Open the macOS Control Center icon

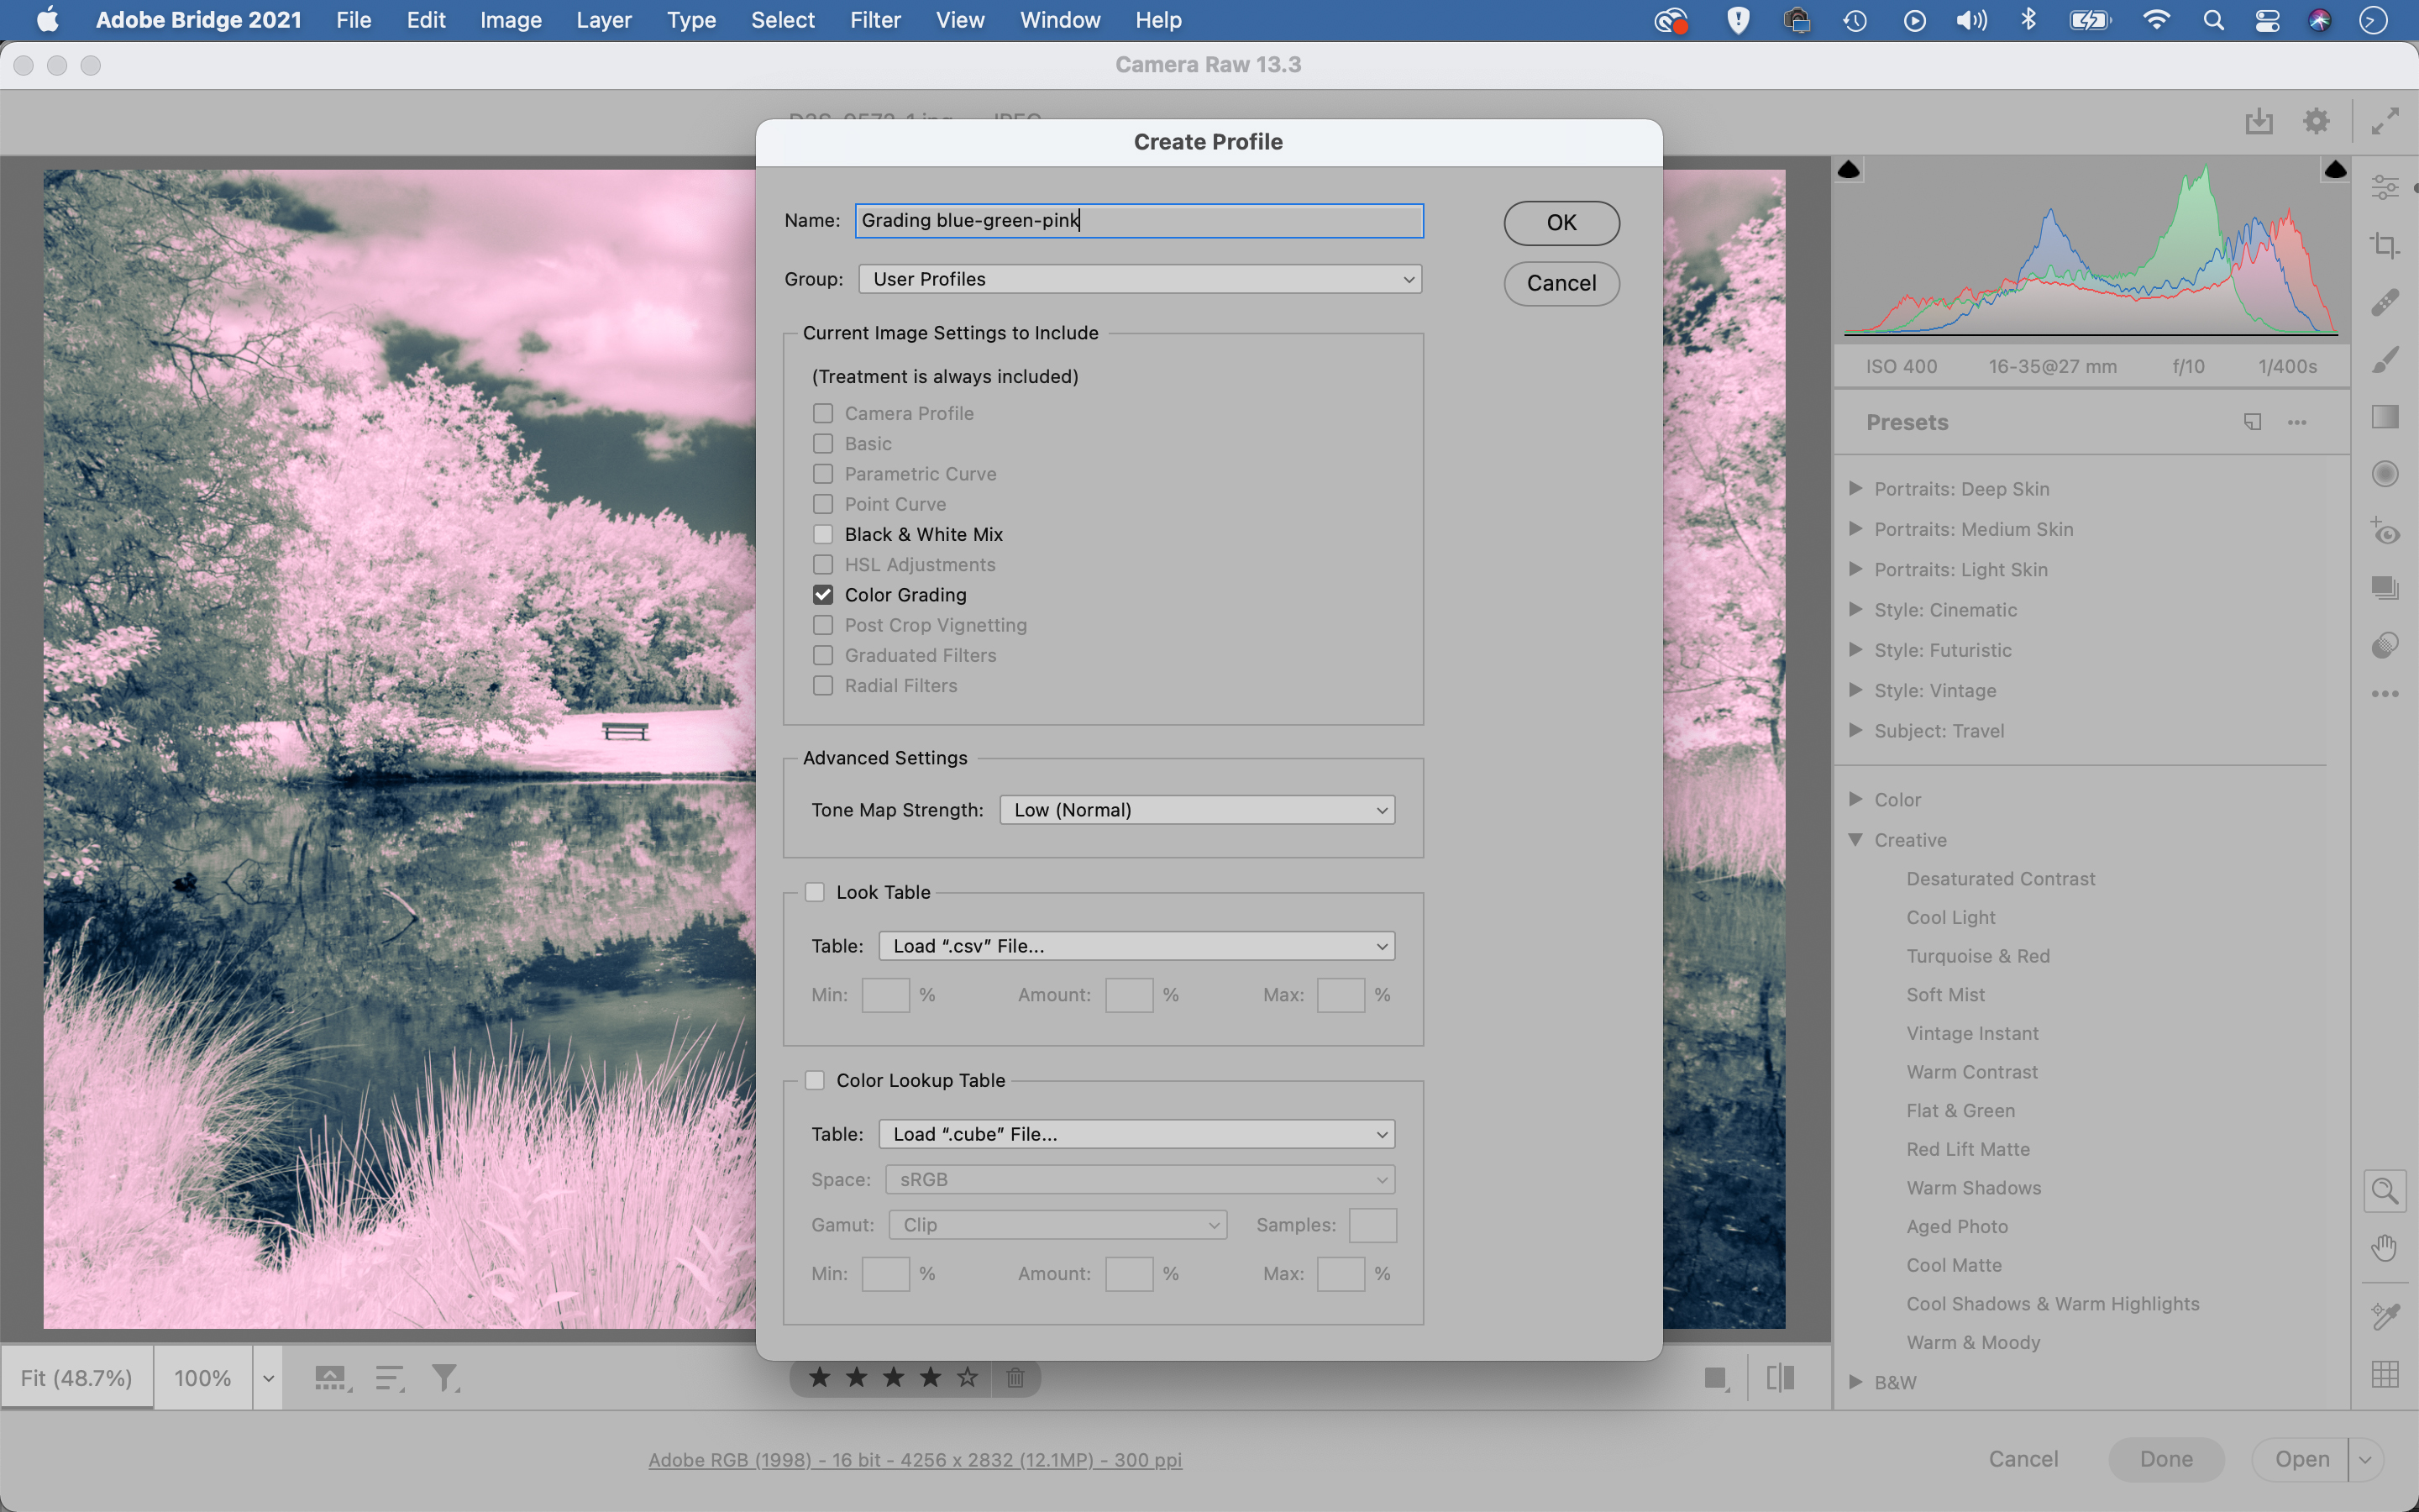click(2267, 20)
